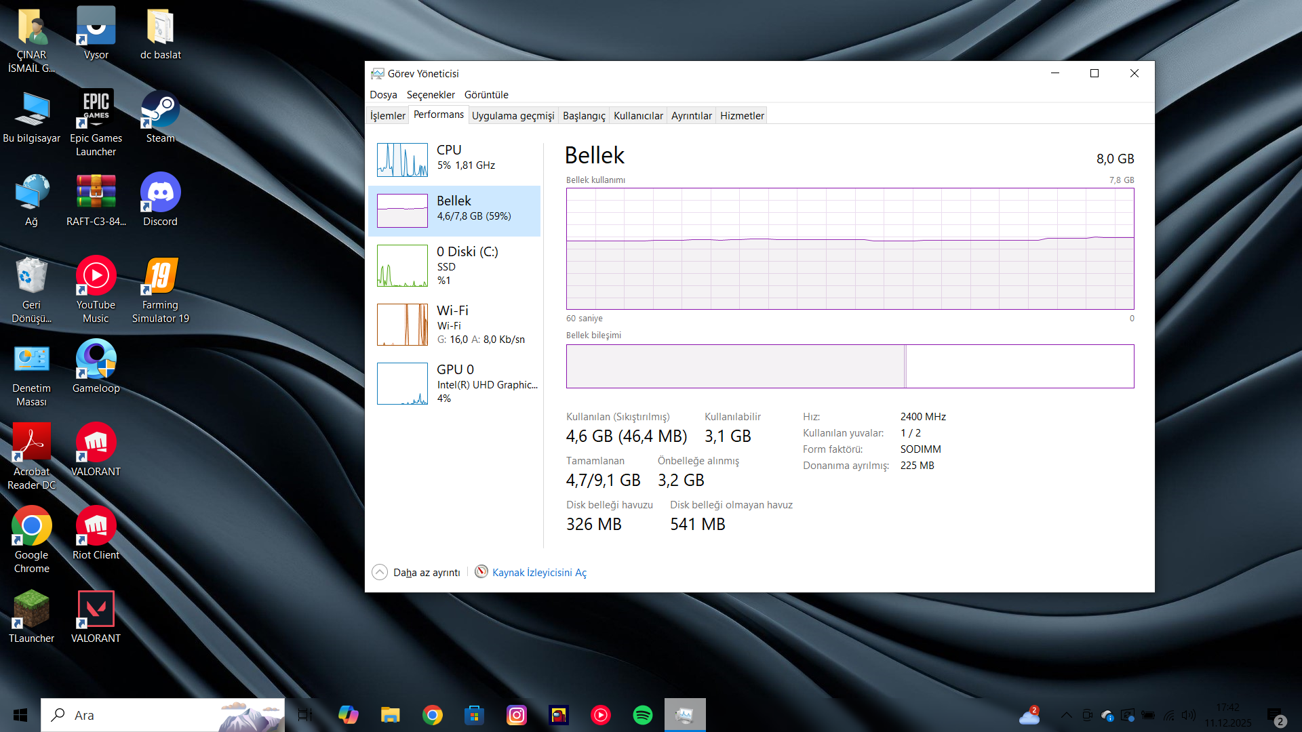Open Spotify from the taskbar
1302x732 pixels.
[642, 715]
